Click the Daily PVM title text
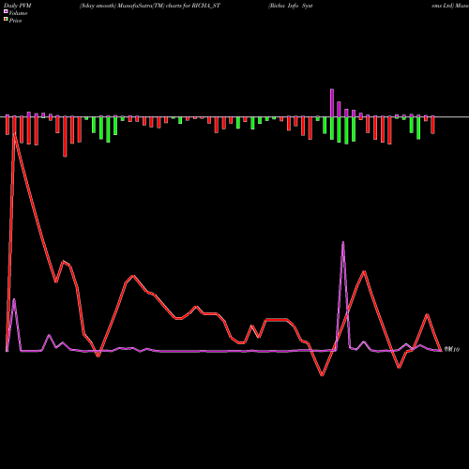The image size is (469, 469). coord(18,6)
